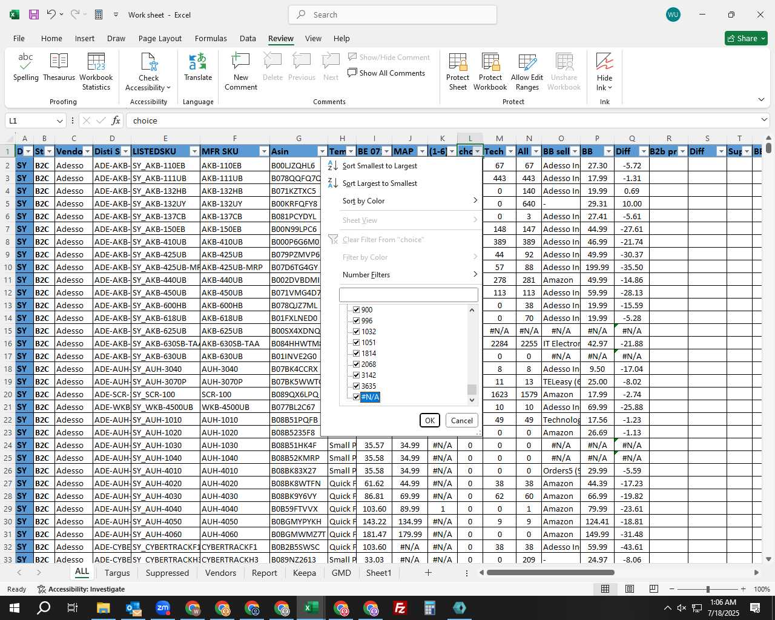Zoom in with the plus button
The width and height of the screenshot is (775, 620).
tap(743, 589)
